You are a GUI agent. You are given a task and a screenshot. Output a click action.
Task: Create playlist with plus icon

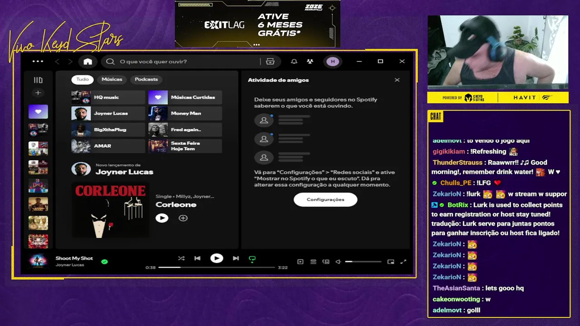click(38, 93)
